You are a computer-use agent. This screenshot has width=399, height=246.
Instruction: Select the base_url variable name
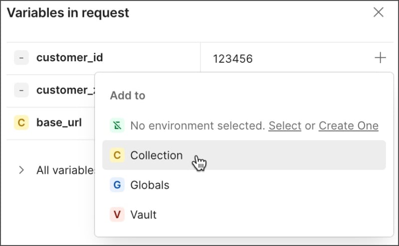pyautogui.click(x=59, y=123)
